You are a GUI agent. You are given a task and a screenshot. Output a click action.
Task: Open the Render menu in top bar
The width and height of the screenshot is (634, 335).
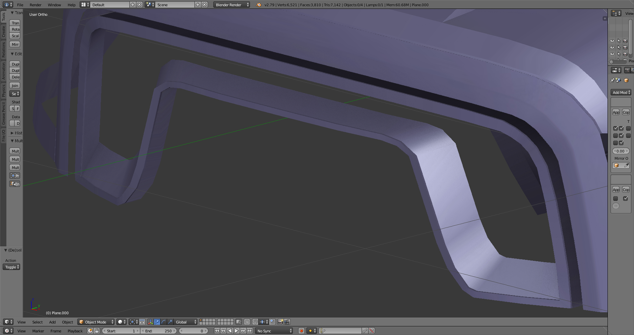pos(35,5)
